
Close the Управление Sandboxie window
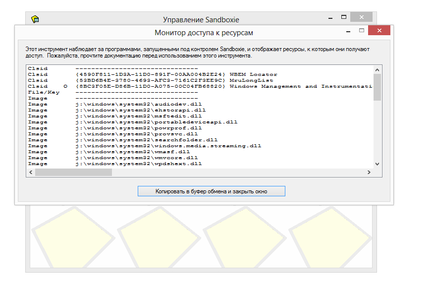click(361, 17)
